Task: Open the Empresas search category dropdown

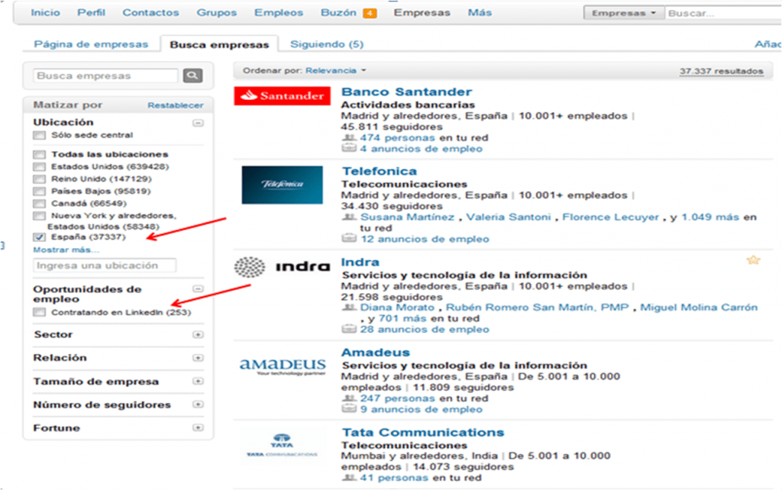Action: [x=624, y=13]
